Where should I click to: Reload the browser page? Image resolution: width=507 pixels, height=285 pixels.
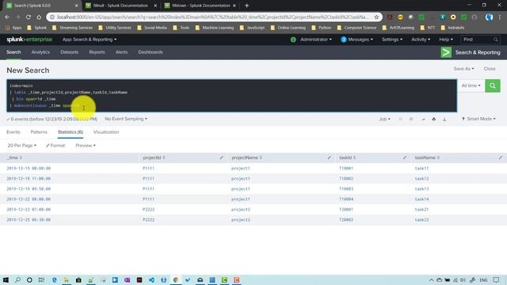click(x=29, y=17)
